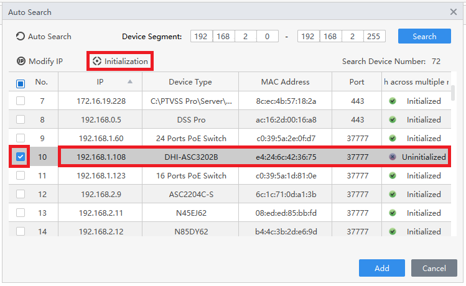Click the vertical scrollbar of device list
The width and height of the screenshot is (466, 286).
pos(453,93)
